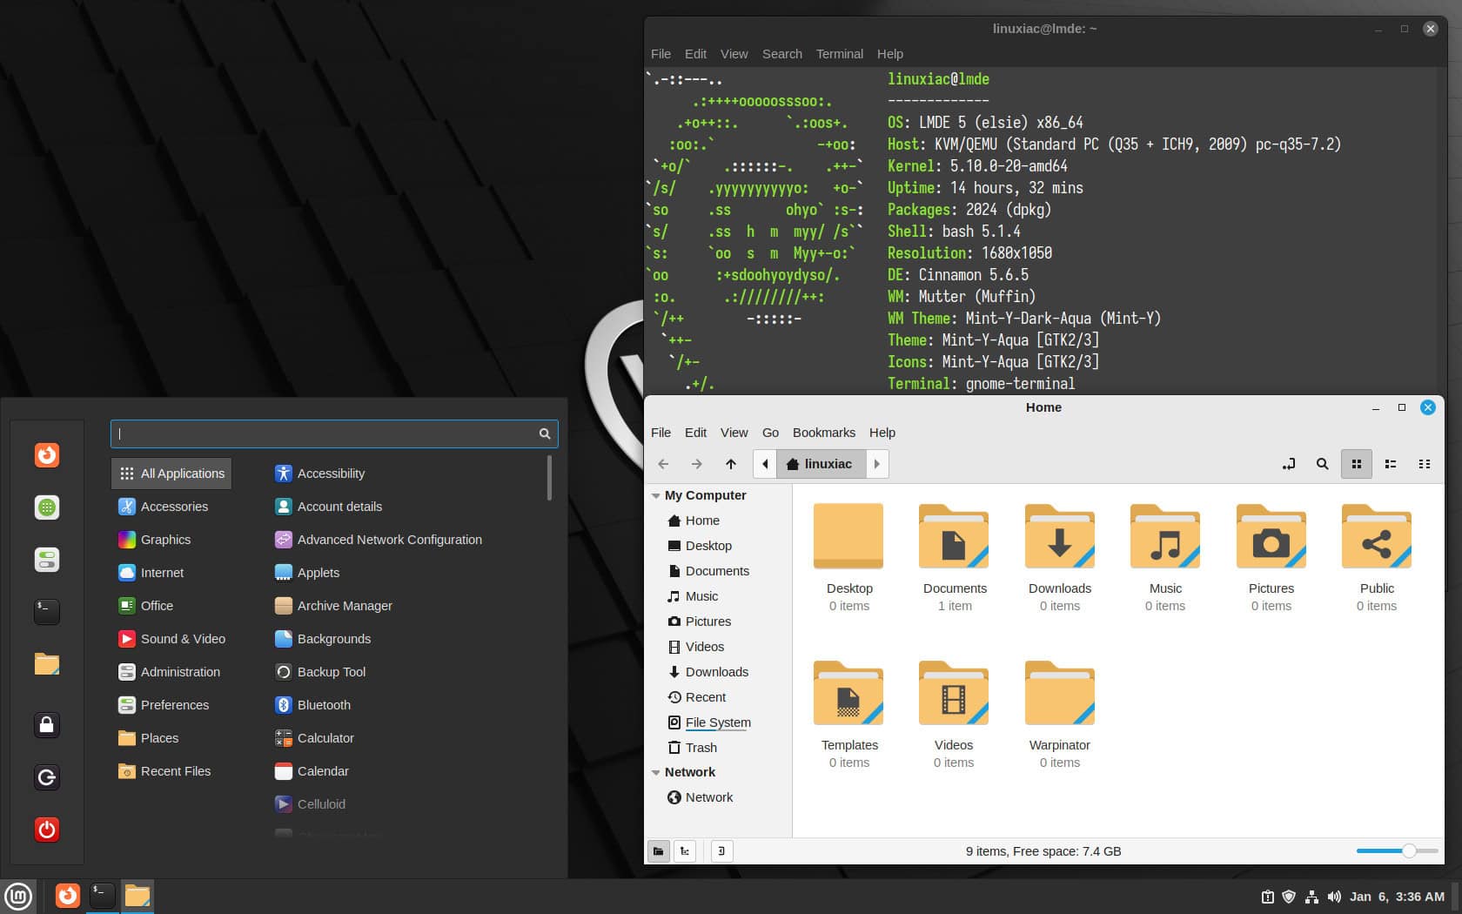1462x914 pixels.
Task: Open the Terminal menu in gnome-terminal
Action: click(x=838, y=53)
